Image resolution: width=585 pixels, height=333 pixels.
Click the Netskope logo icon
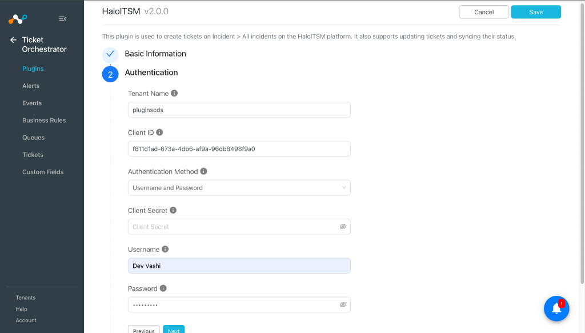[18, 19]
